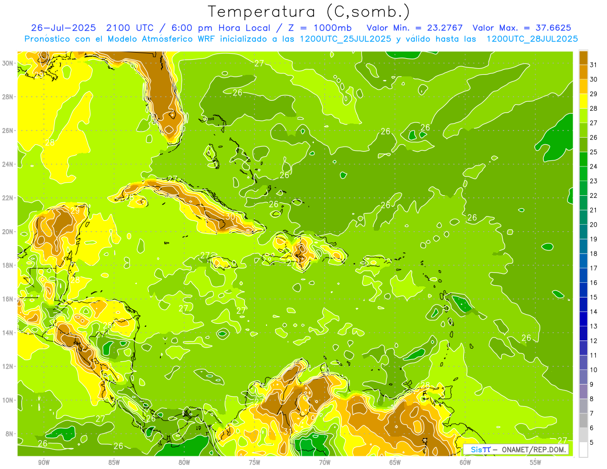Click the color scale label 21
Image resolution: width=607 pixels, height=469 pixels.
point(594,210)
